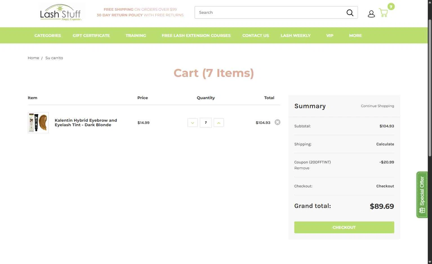This screenshot has width=432, height=264.
Task: Open the Categories menu
Action: [x=48, y=36]
